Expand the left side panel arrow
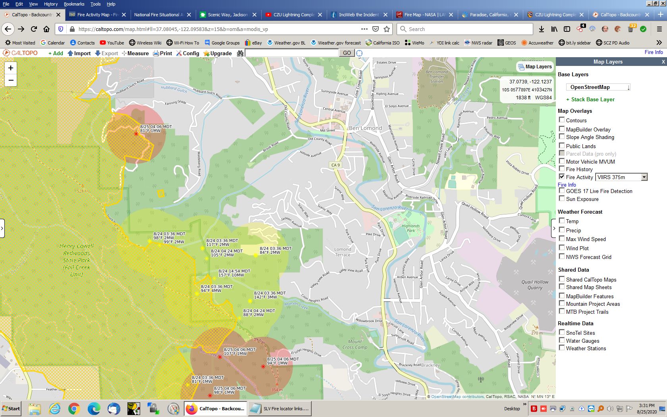The width and height of the screenshot is (667, 417). 2,229
